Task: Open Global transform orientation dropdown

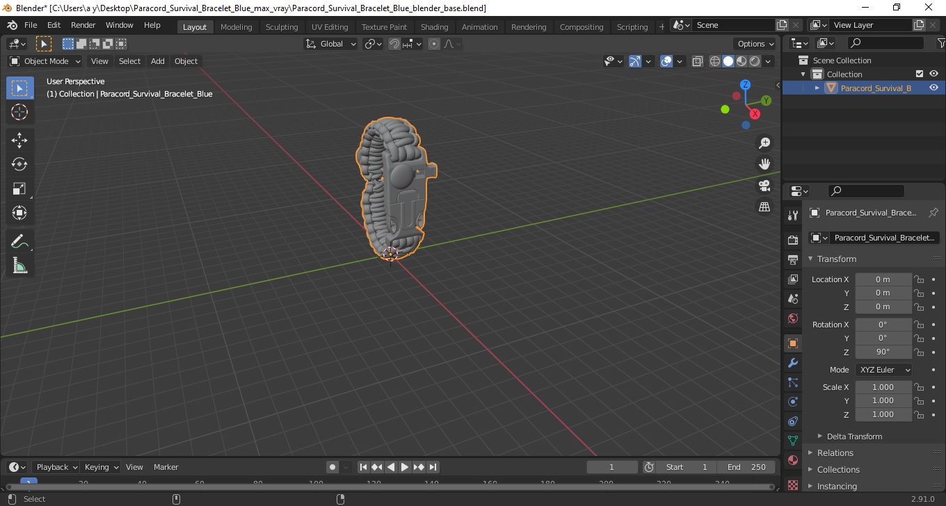Action: pos(331,44)
